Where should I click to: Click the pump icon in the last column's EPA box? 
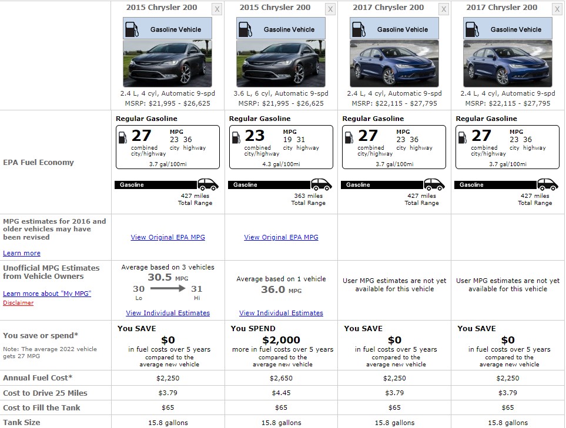click(x=463, y=137)
